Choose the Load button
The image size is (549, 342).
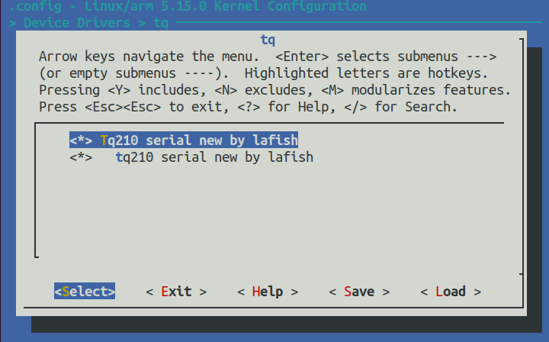(450, 292)
